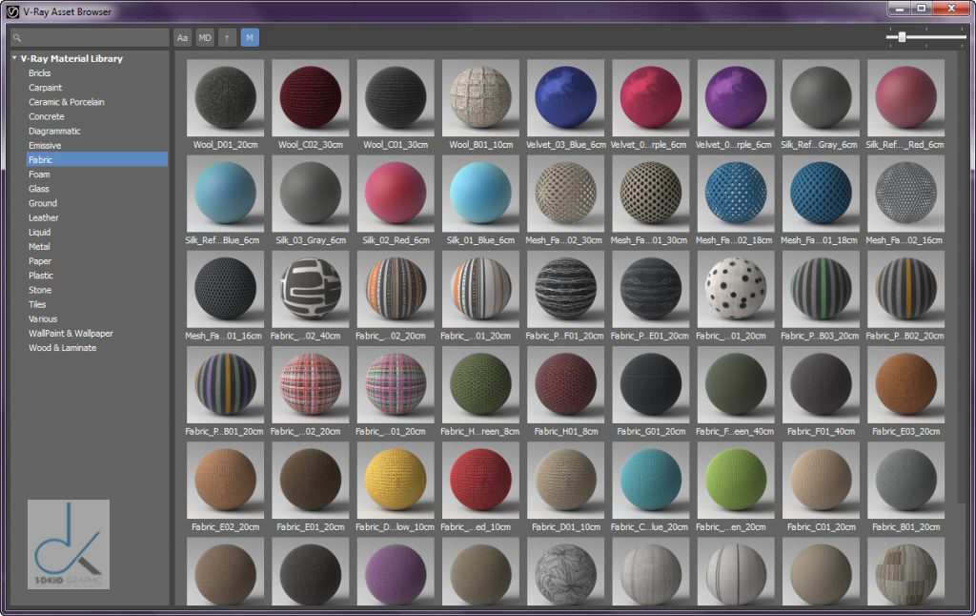Click the V-Ray logo in title bar
The width and height of the screenshot is (976, 616).
tap(12, 11)
